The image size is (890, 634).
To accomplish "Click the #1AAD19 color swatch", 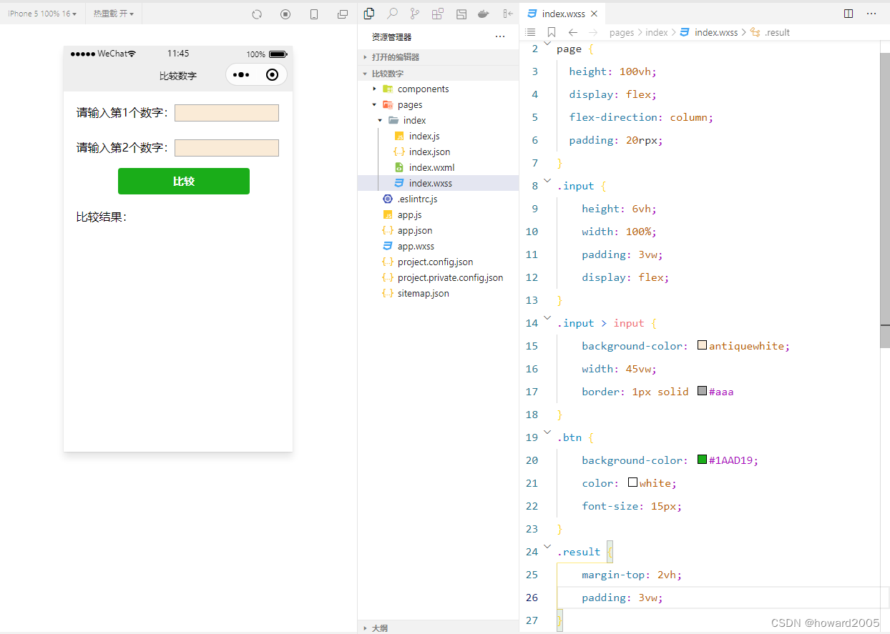I will tap(702, 460).
